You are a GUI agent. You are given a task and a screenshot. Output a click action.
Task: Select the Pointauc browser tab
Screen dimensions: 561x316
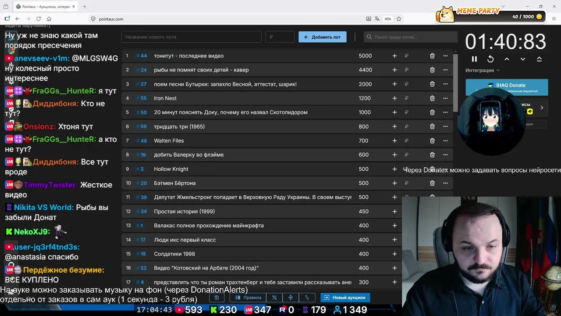(45, 7)
